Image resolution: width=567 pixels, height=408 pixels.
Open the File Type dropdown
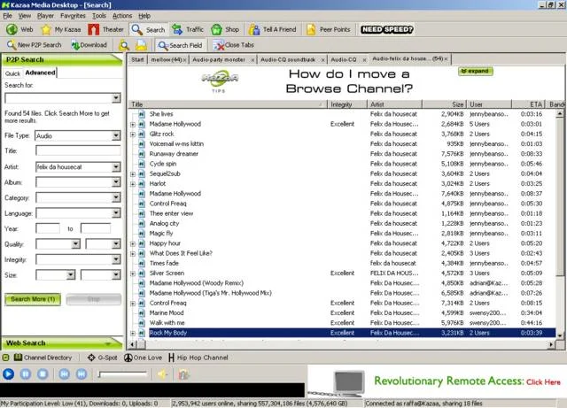(116, 136)
